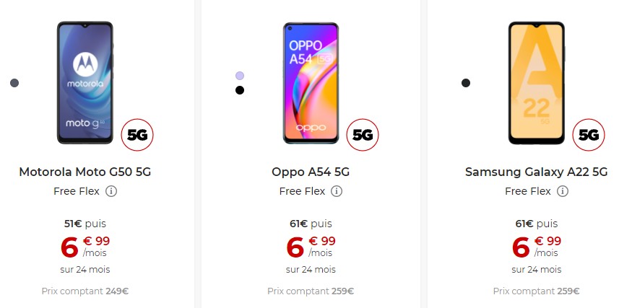
Task: Click Prix comptant 259€ under Samsung
Action: (537, 291)
